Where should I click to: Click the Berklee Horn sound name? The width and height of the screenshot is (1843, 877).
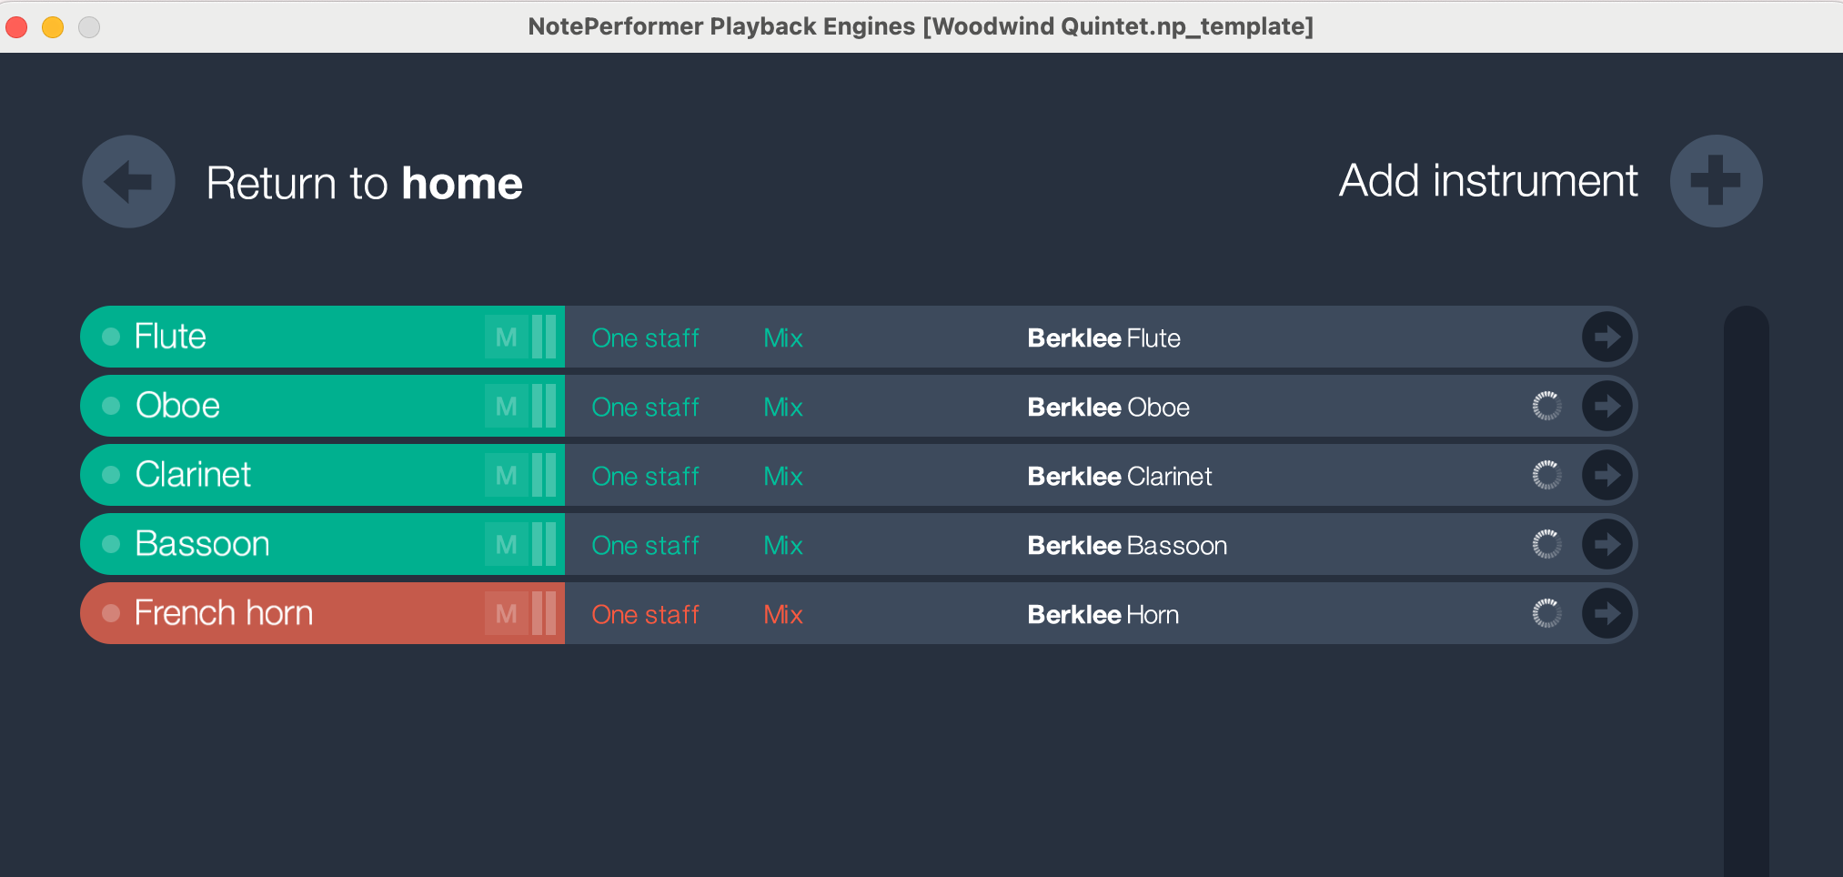click(1103, 615)
